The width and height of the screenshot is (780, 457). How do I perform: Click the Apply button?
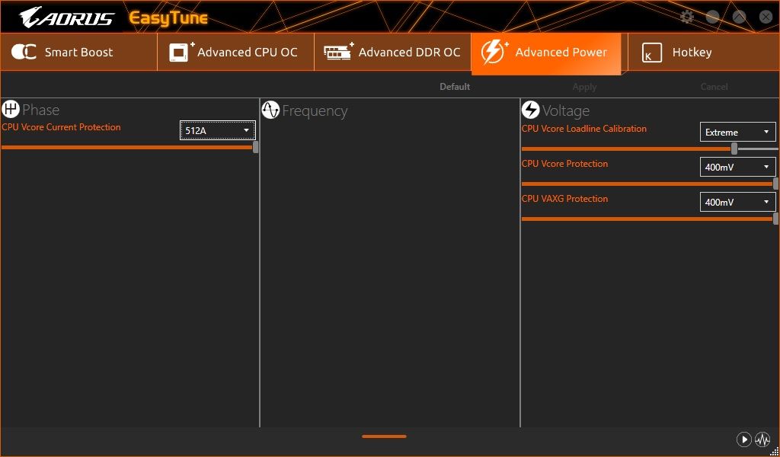(584, 87)
